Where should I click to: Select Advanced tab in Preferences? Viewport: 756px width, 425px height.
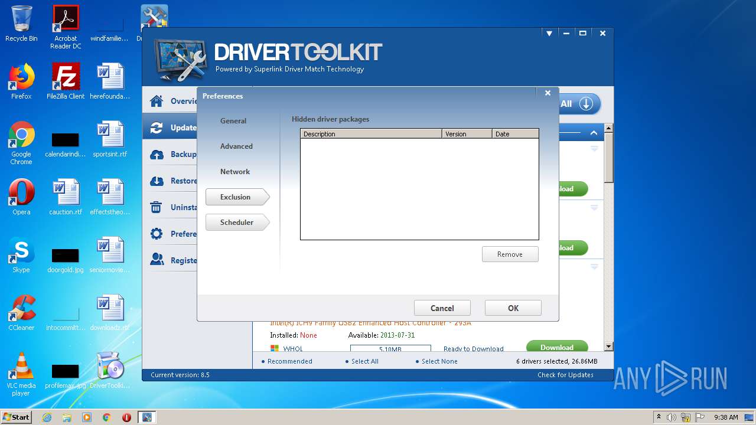click(x=236, y=146)
